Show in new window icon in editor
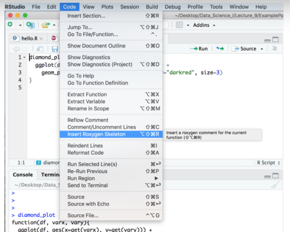 [40, 49]
